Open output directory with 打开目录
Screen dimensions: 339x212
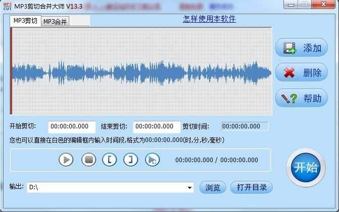252,187
